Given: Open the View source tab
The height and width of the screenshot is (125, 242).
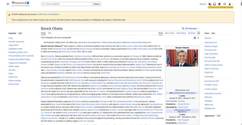Looking at the screenshot, I should (x=169, y=33).
